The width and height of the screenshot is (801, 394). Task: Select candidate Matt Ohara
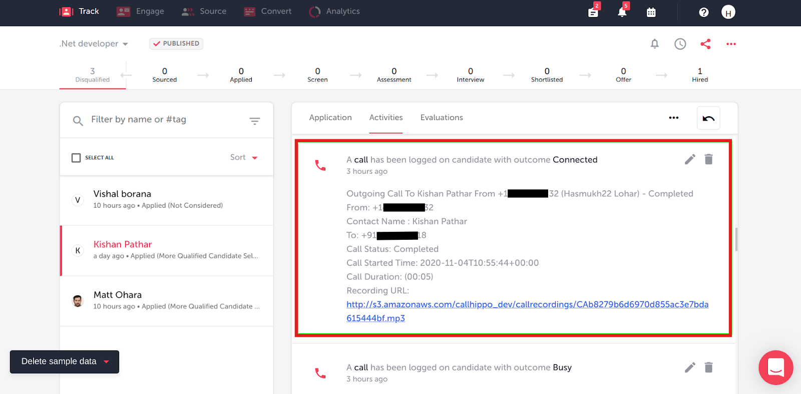[x=167, y=301]
